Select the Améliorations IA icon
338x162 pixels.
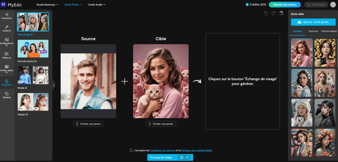coord(7,42)
